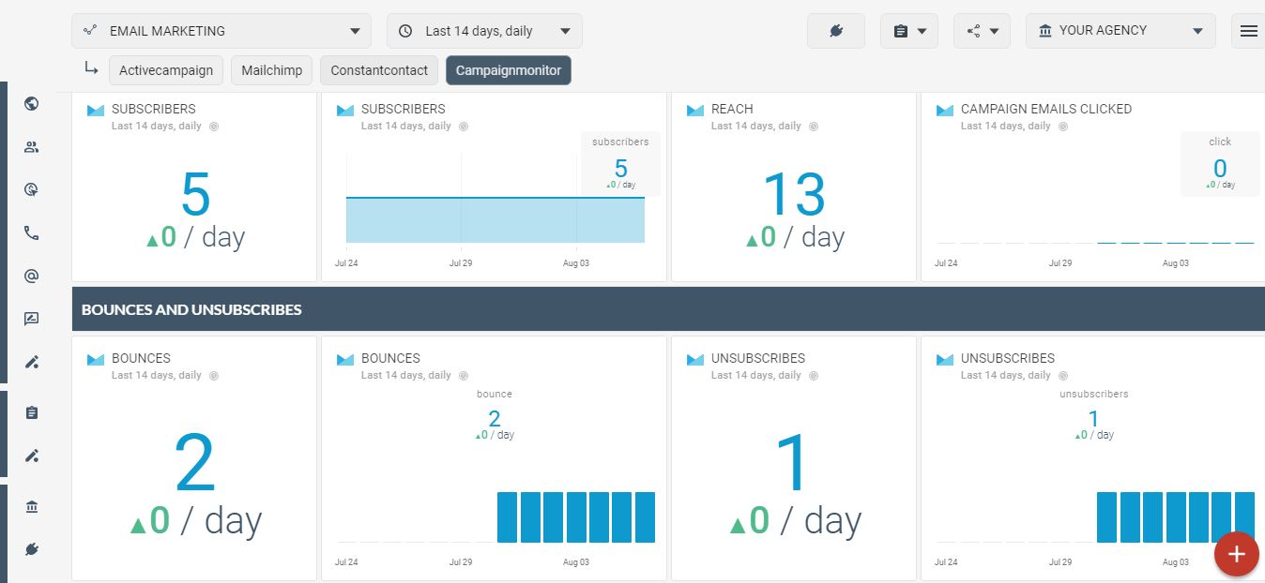Select the @ email sidebar icon
Screen dimensions: 1265x583
[31, 276]
